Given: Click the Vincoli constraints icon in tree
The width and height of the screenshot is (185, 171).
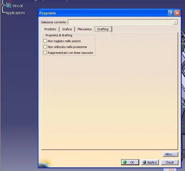Looking at the screenshot, I should (x=9, y=5).
